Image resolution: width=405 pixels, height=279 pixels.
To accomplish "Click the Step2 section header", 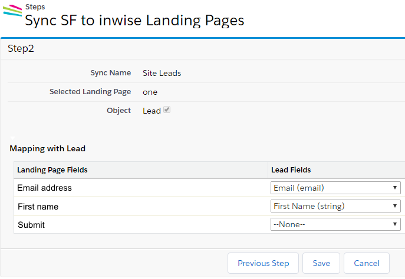I will click(21, 48).
